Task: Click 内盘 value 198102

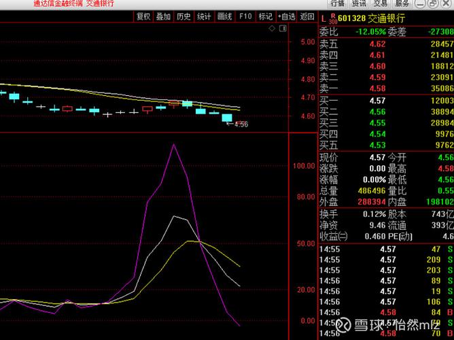Action: tap(440, 202)
